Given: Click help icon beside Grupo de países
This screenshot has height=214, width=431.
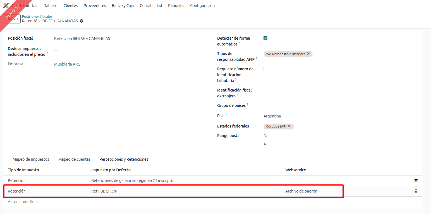Looking at the screenshot, I should (247, 105).
